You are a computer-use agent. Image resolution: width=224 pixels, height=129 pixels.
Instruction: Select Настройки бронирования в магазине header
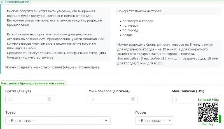(33, 83)
